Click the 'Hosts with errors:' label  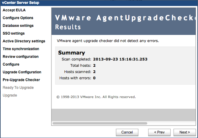click(75, 78)
